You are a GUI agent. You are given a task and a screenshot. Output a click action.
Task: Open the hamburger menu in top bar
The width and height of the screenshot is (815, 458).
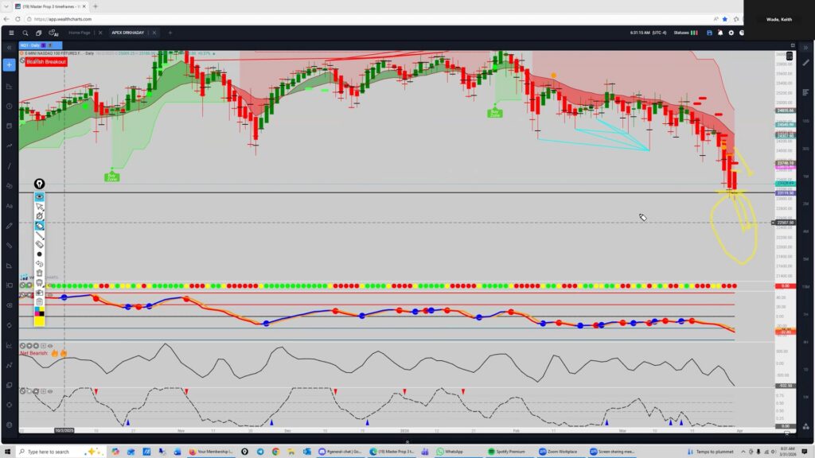10,33
